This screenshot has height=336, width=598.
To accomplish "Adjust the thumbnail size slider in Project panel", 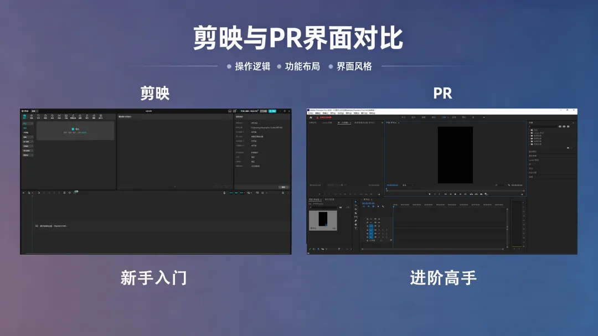I will point(332,249).
